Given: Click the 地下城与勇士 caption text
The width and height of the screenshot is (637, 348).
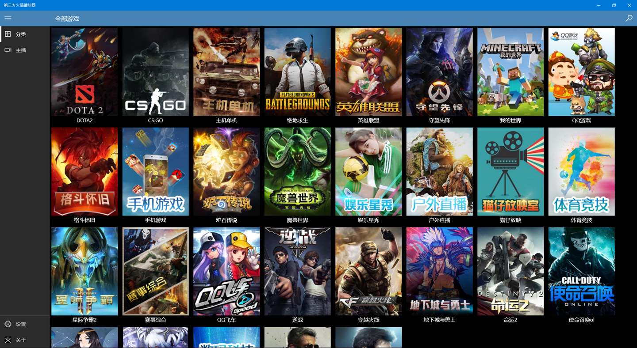Looking at the screenshot, I should [440, 320].
